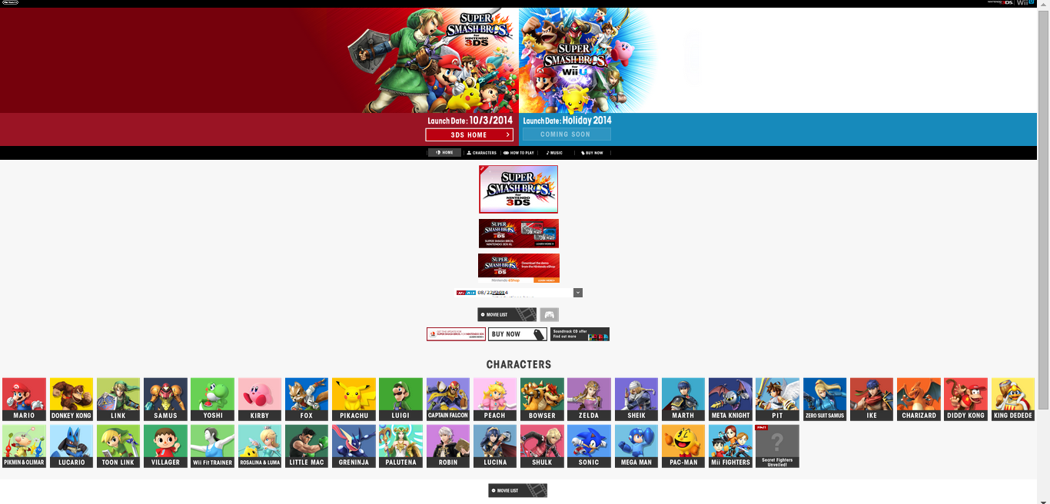The width and height of the screenshot is (1050, 504).
Task: Choose the Kirby character tile
Action: pos(260,399)
